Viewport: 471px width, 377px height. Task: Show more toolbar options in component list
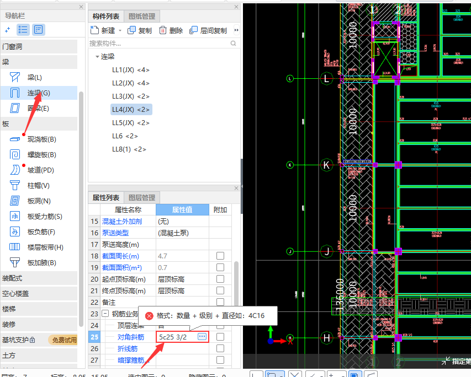(236, 30)
